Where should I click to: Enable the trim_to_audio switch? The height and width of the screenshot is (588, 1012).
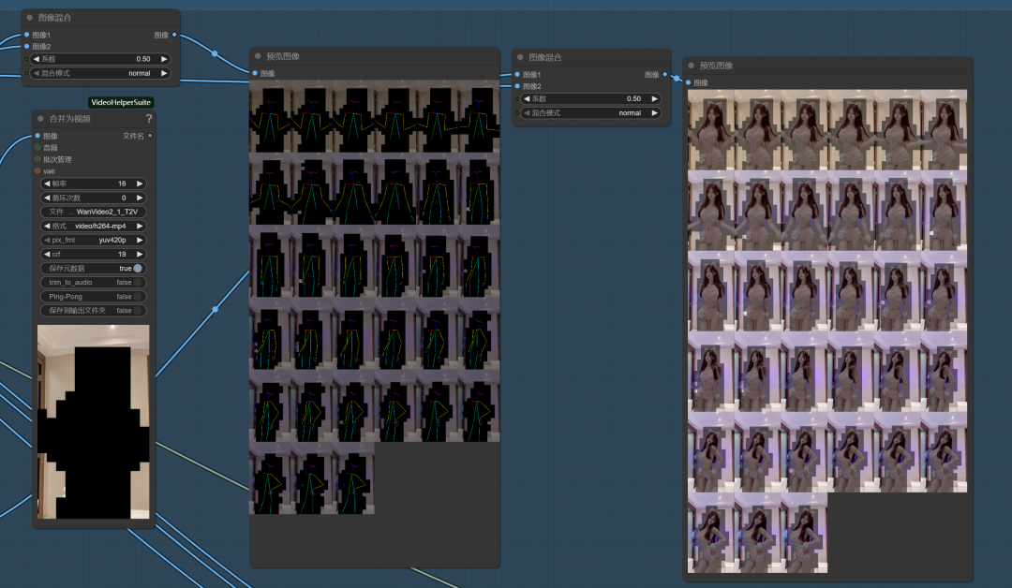coord(138,283)
